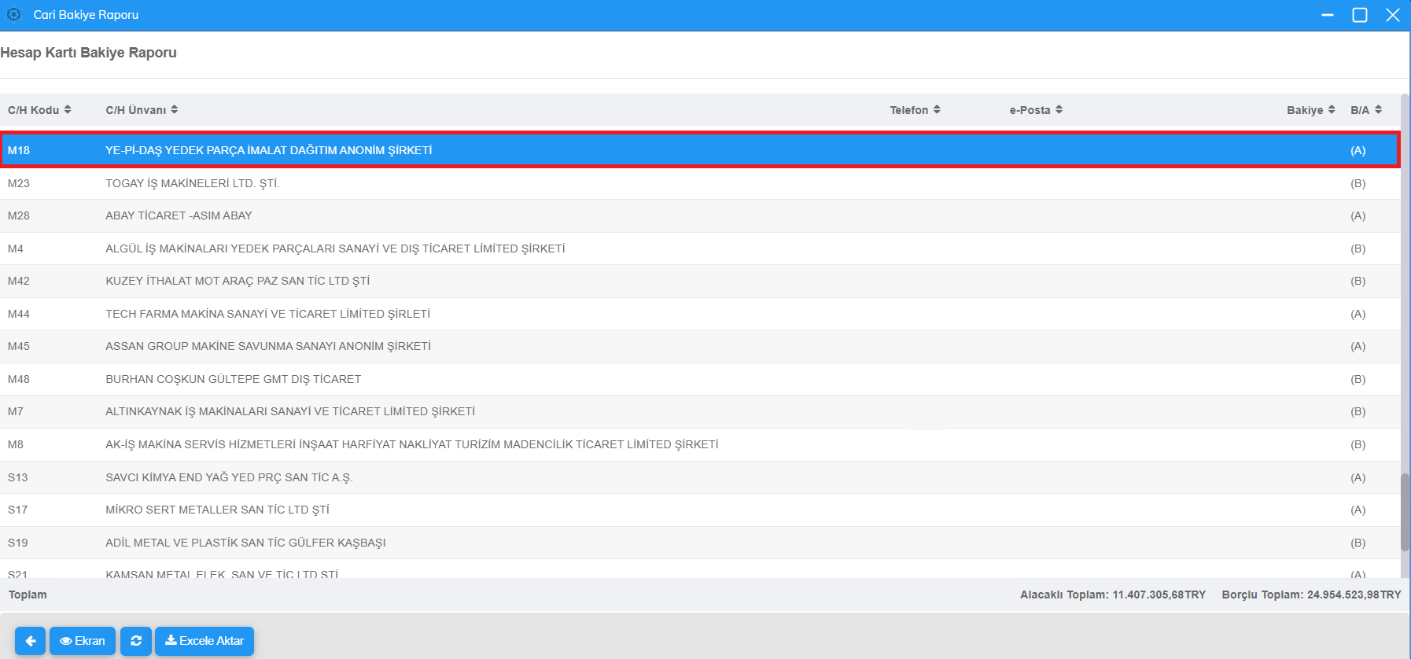Sort by C/H Kodu column
Screen dimensions: 1411x659
click(x=39, y=110)
